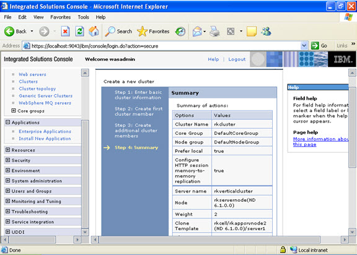Click the security padlock in status bar
357x255 pixels.
(x=283, y=249)
